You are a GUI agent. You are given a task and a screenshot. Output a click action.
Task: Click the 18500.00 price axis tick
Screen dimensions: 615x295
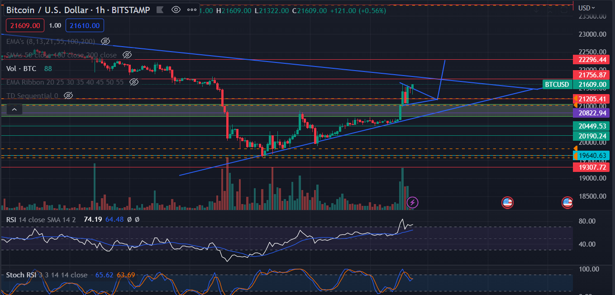pyautogui.click(x=592, y=196)
